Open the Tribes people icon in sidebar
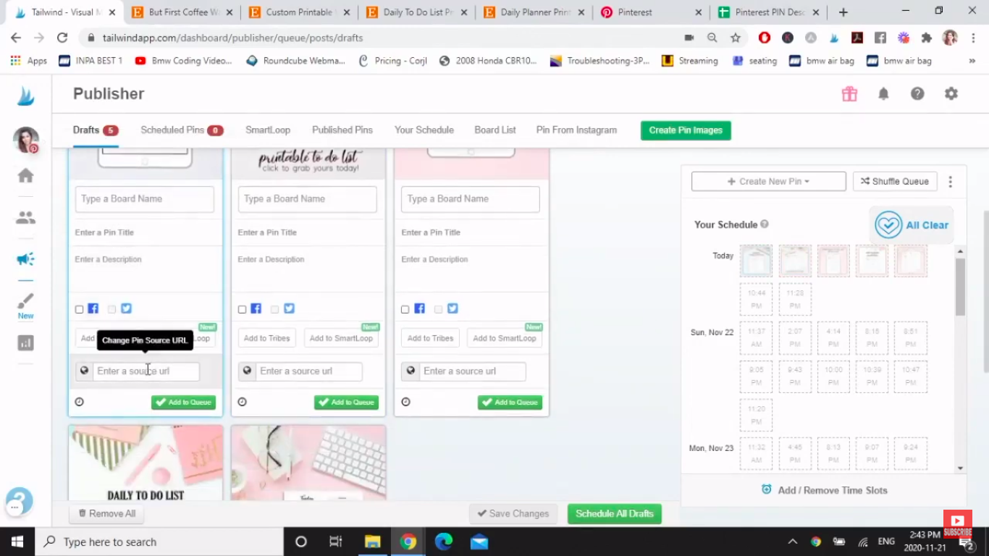This screenshot has width=989, height=556. [x=25, y=217]
